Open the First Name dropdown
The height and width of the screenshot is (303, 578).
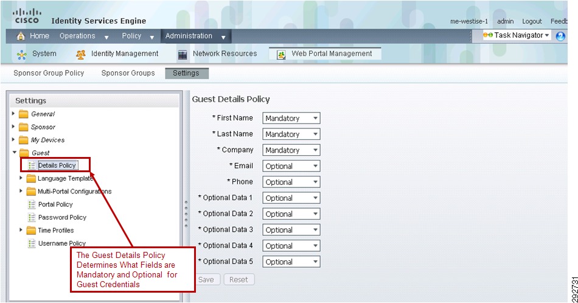[291, 118]
